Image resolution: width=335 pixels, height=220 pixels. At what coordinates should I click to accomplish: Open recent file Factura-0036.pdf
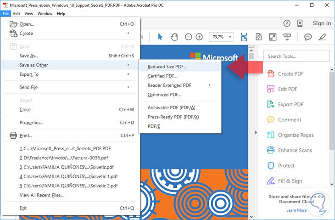(x=70, y=158)
